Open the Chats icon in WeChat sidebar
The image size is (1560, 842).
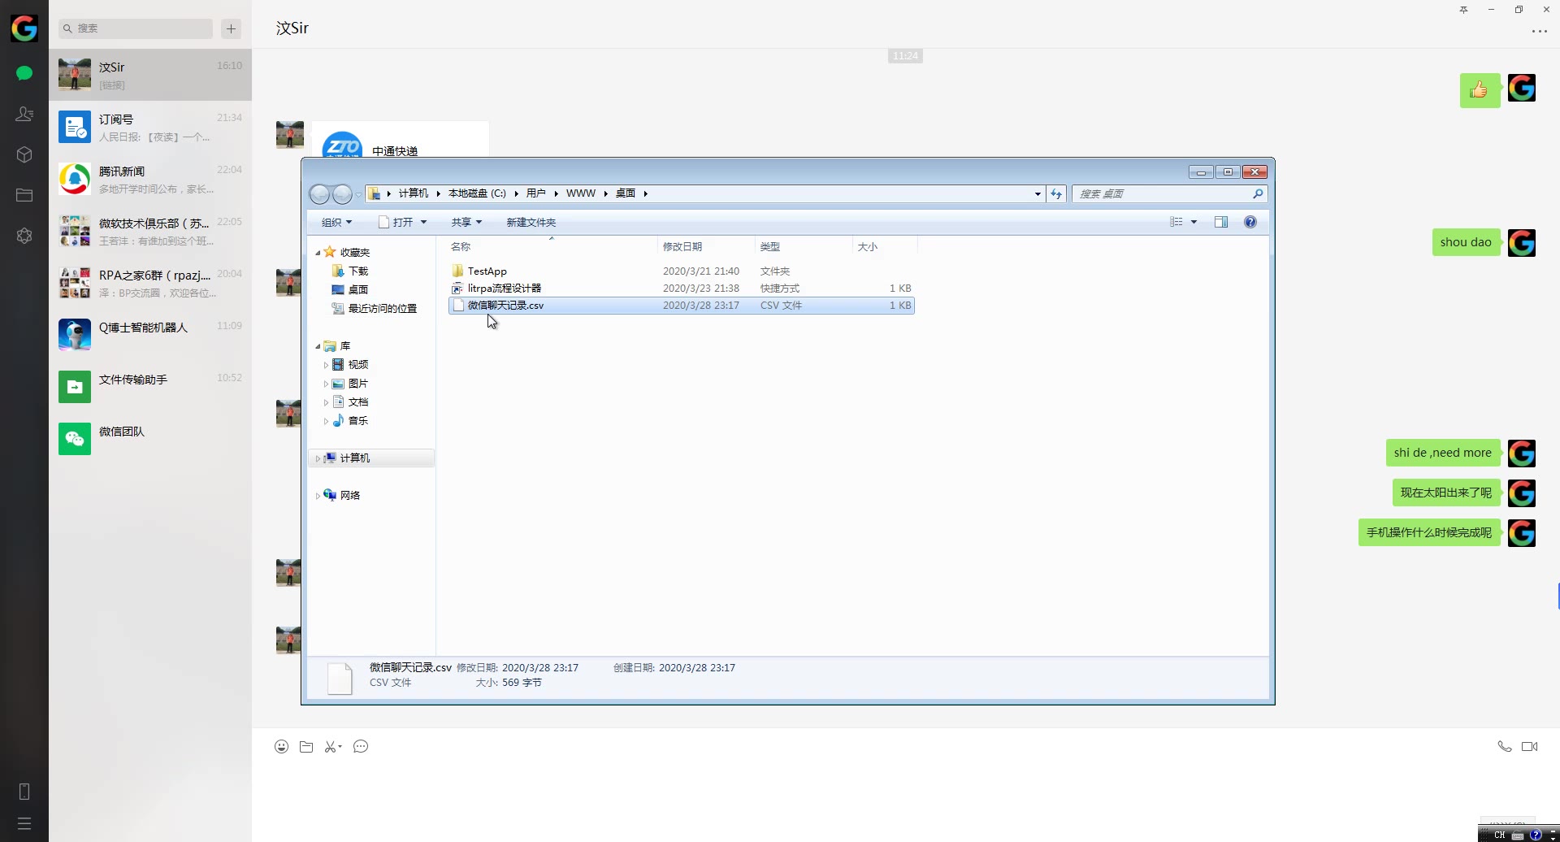pos(24,73)
